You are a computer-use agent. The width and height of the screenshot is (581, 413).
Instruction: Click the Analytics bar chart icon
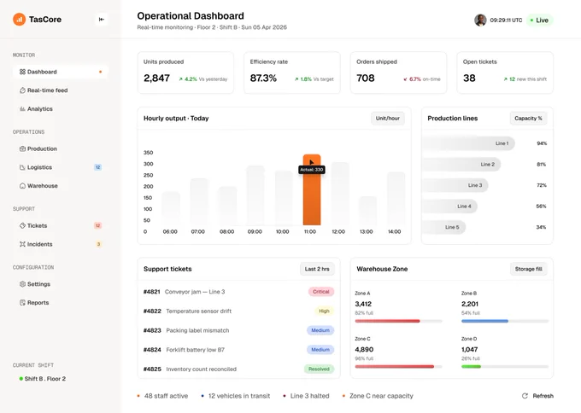tap(22, 109)
